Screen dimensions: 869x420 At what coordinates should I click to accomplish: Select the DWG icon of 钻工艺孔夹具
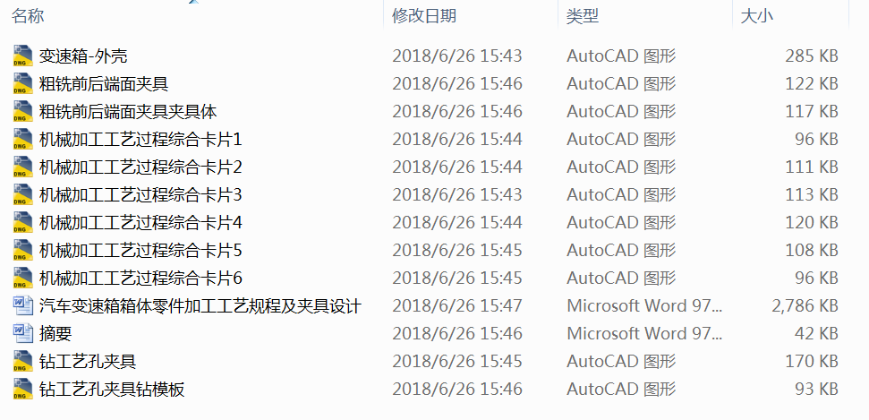click(x=23, y=362)
